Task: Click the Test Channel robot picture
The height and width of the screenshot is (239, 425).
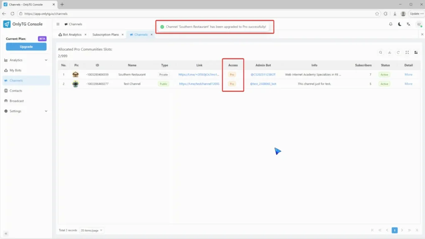Action: pyautogui.click(x=76, y=84)
